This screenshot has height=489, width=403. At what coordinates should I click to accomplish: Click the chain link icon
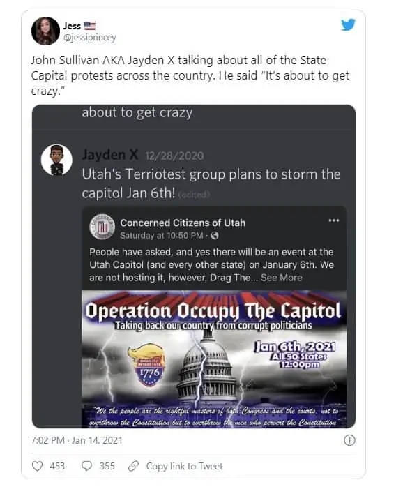coord(133,466)
